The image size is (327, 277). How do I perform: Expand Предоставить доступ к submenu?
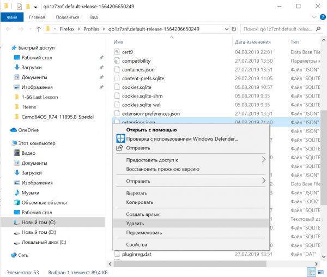point(190,160)
